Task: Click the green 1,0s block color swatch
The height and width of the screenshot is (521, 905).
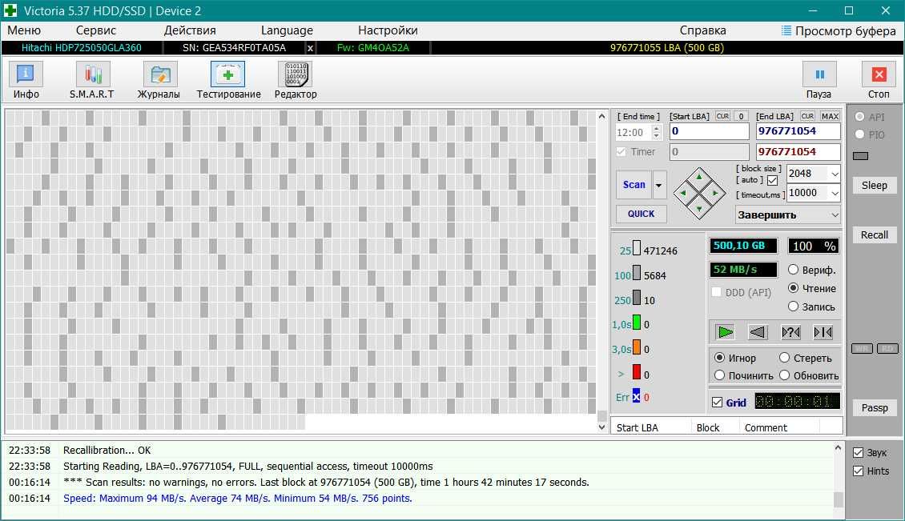Action: pos(637,322)
